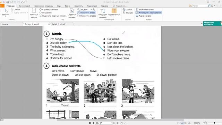The width and height of the screenshot is (222, 125).
Task: Open the status bar zoom percent dropdown
Action: coord(203,123)
